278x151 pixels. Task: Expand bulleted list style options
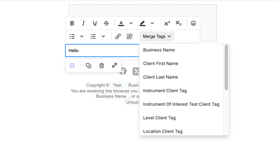(x=82, y=37)
